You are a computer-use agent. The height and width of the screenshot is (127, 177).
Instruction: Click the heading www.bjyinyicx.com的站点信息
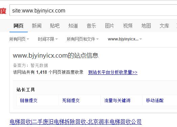click(56, 56)
